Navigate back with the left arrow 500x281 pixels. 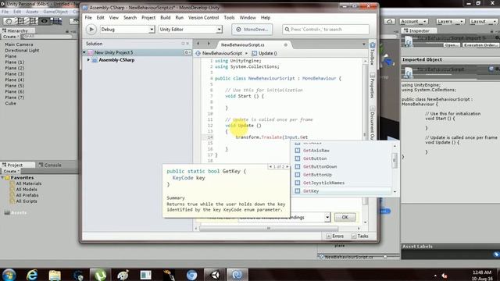[x=198, y=44]
